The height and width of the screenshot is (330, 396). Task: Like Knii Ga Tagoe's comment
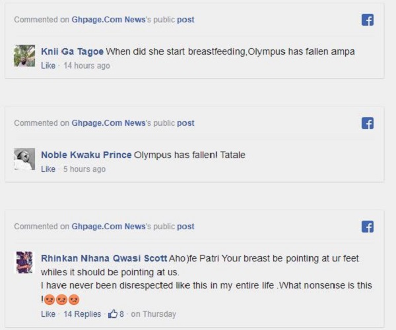(x=48, y=66)
